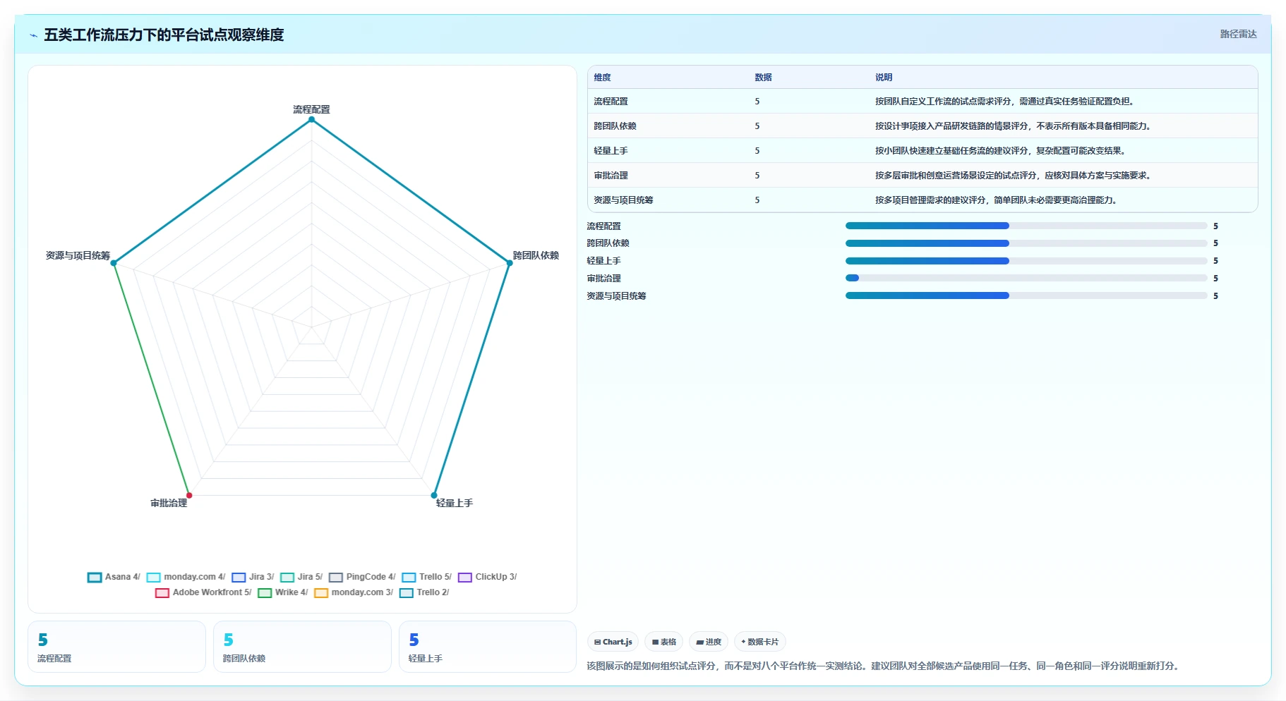This screenshot has width=1286, height=701.
Task: Click the 轻量上手 progress bar
Action: [1026, 261]
